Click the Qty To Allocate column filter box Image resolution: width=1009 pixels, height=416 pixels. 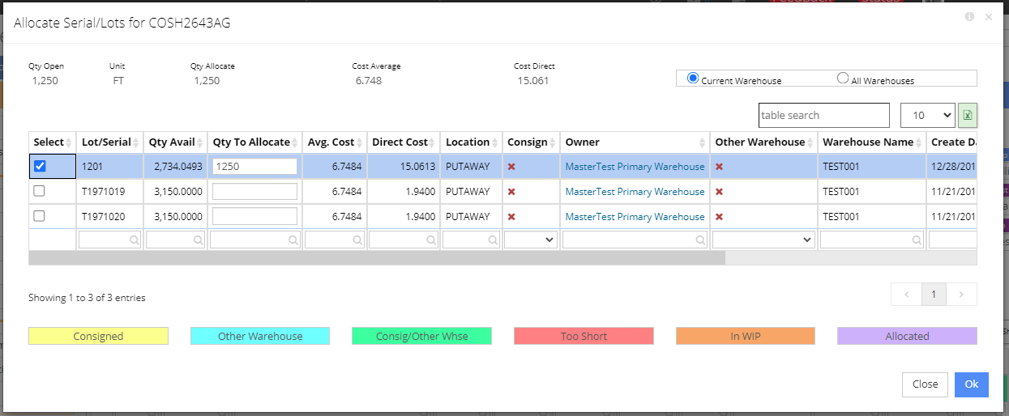tap(255, 240)
